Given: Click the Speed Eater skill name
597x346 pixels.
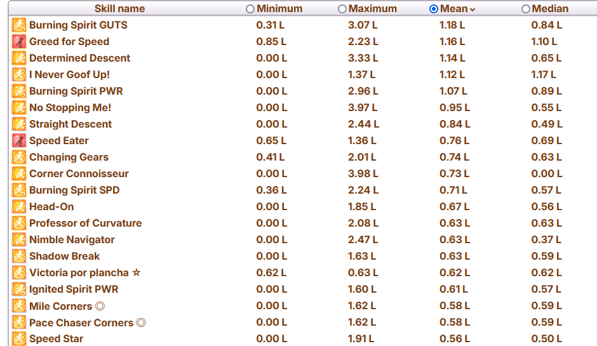Looking at the screenshot, I should tap(59, 140).
